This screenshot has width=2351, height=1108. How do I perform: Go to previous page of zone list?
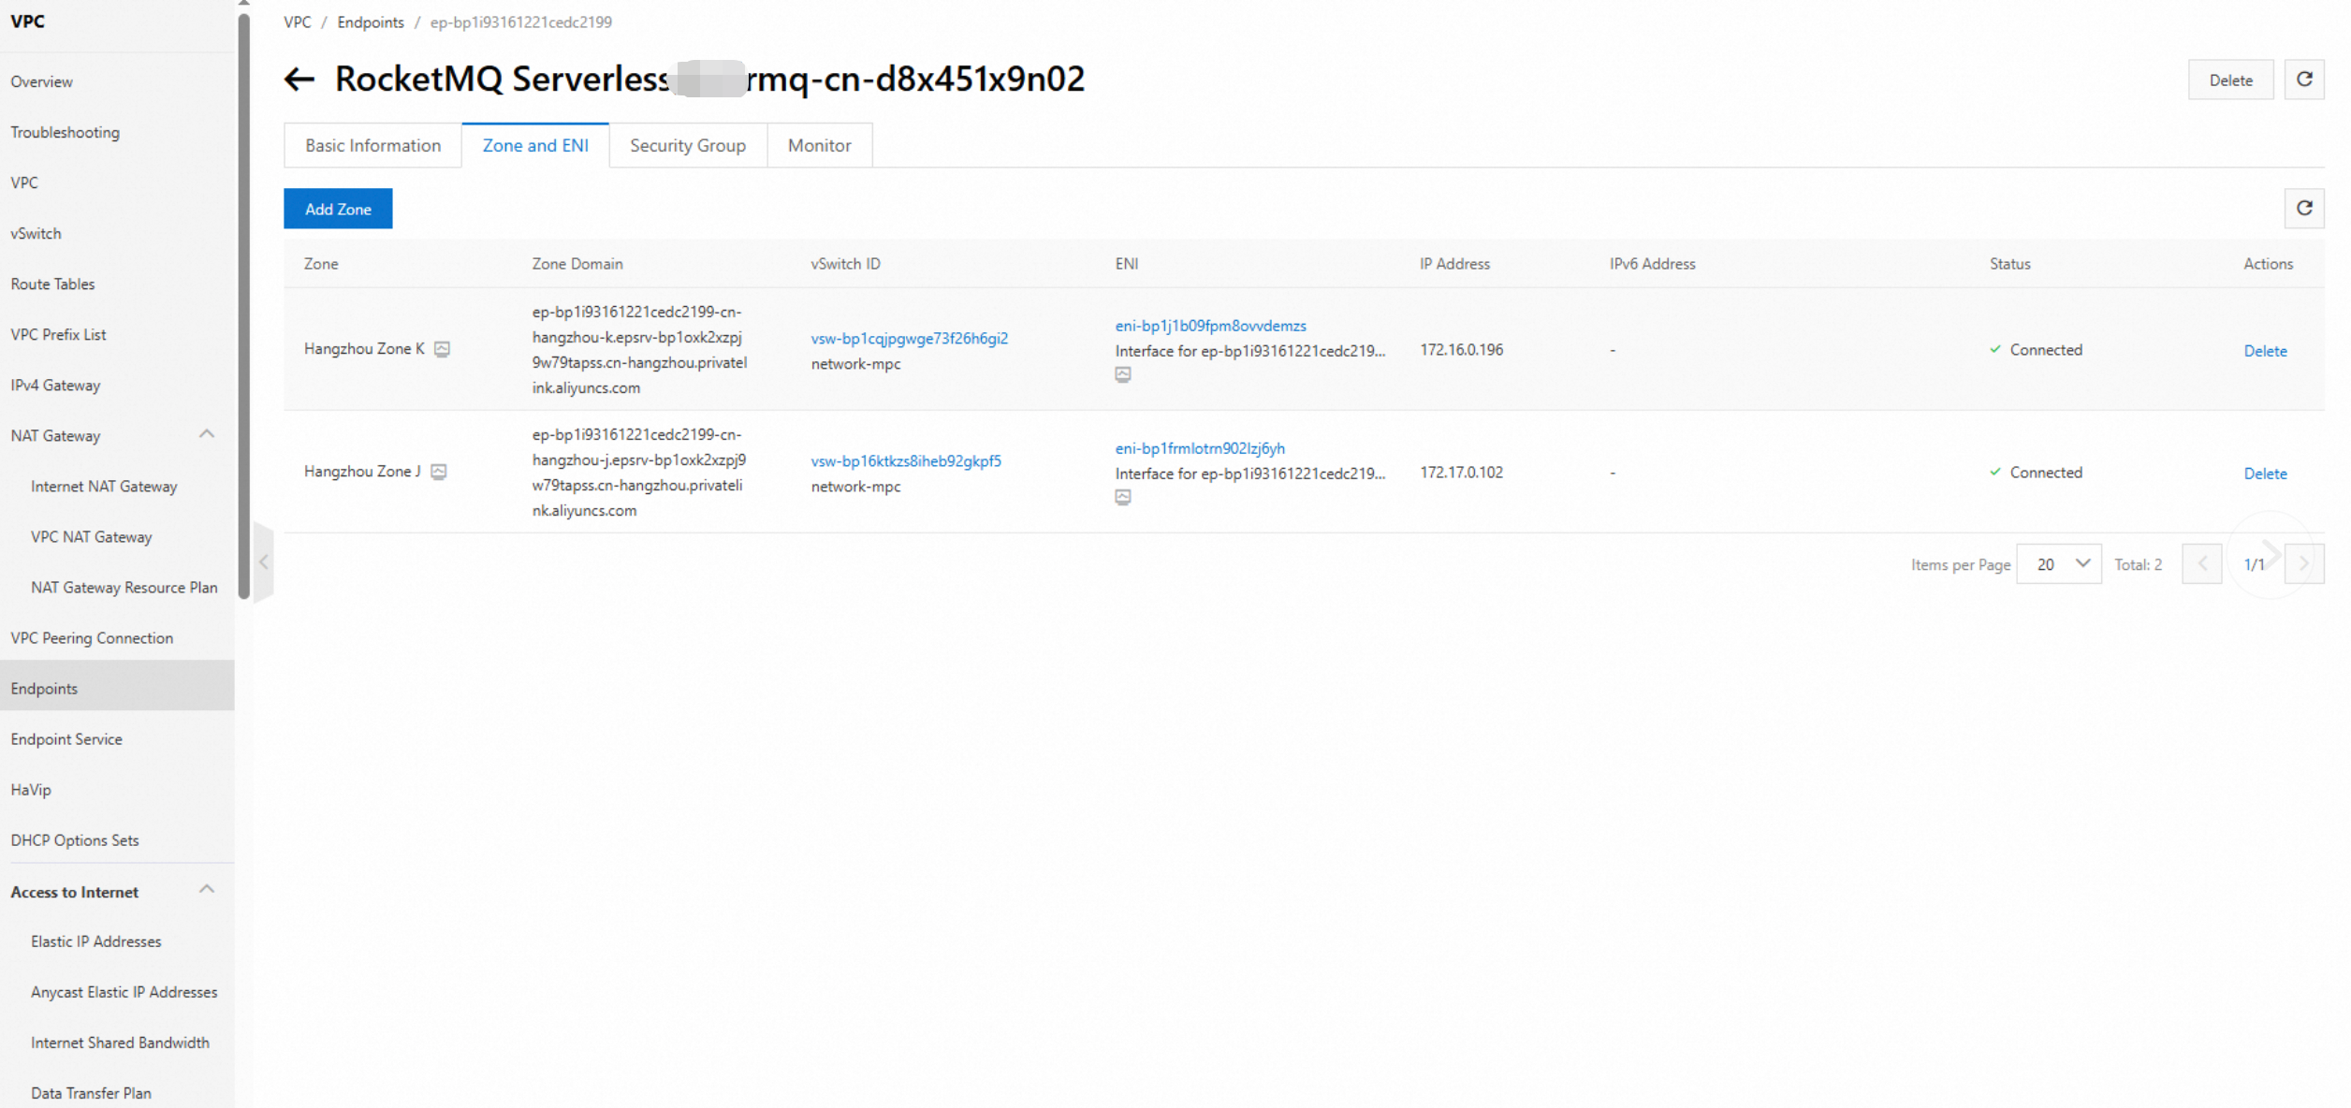[x=2201, y=564]
